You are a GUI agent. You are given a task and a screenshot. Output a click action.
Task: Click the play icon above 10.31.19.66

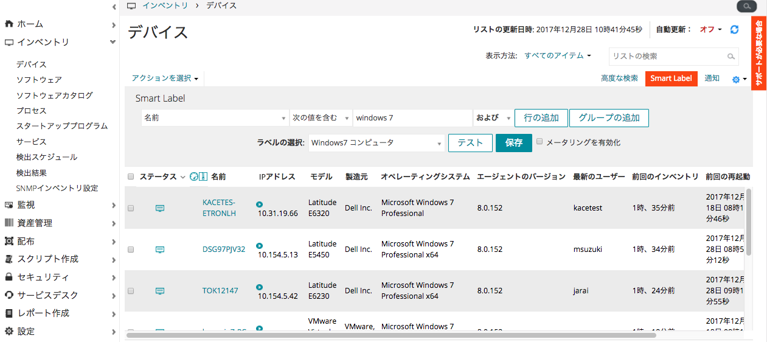click(260, 204)
